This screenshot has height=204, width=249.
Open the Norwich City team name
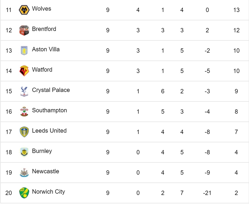[48, 192]
